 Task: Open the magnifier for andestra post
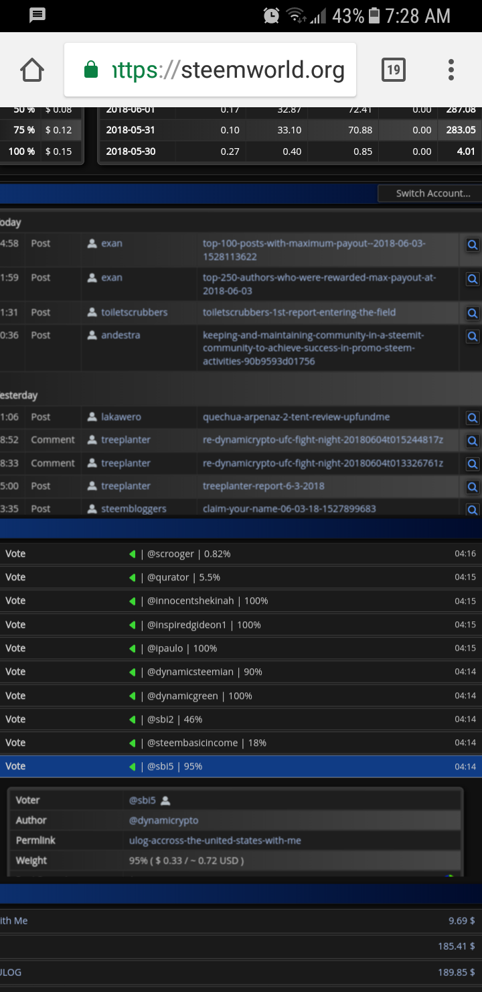pos(473,336)
